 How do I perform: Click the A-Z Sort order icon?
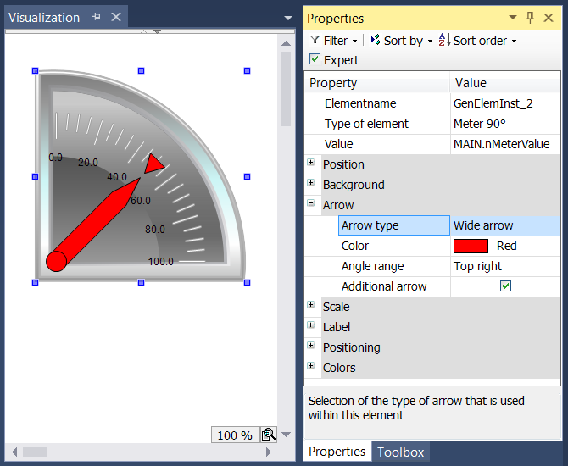click(x=444, y=40)
